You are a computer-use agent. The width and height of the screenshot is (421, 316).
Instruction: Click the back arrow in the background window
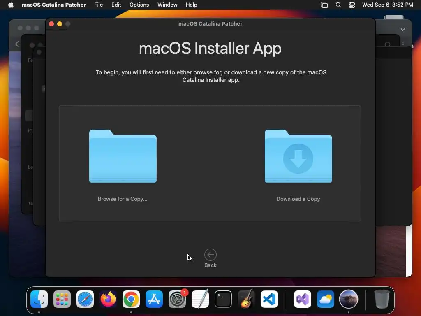(18, 44)
